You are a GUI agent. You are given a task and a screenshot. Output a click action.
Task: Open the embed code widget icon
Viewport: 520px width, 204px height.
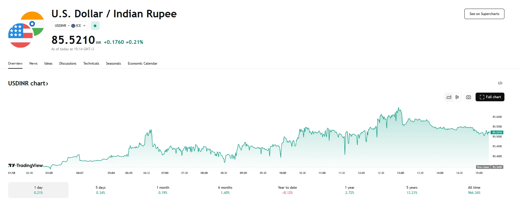point(500,83)
